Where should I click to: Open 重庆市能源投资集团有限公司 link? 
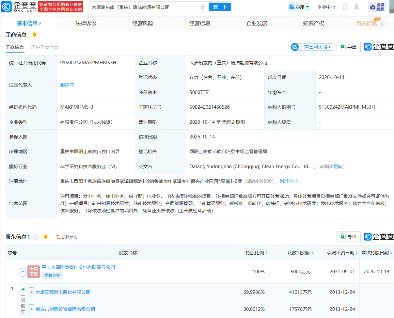65,309
